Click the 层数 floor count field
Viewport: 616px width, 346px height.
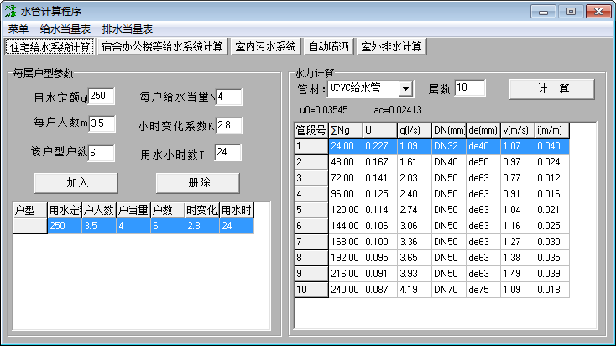(470, 88)
